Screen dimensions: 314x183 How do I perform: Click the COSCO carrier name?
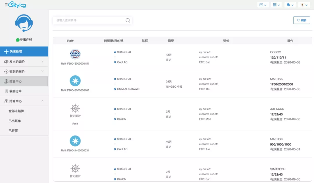276,52
